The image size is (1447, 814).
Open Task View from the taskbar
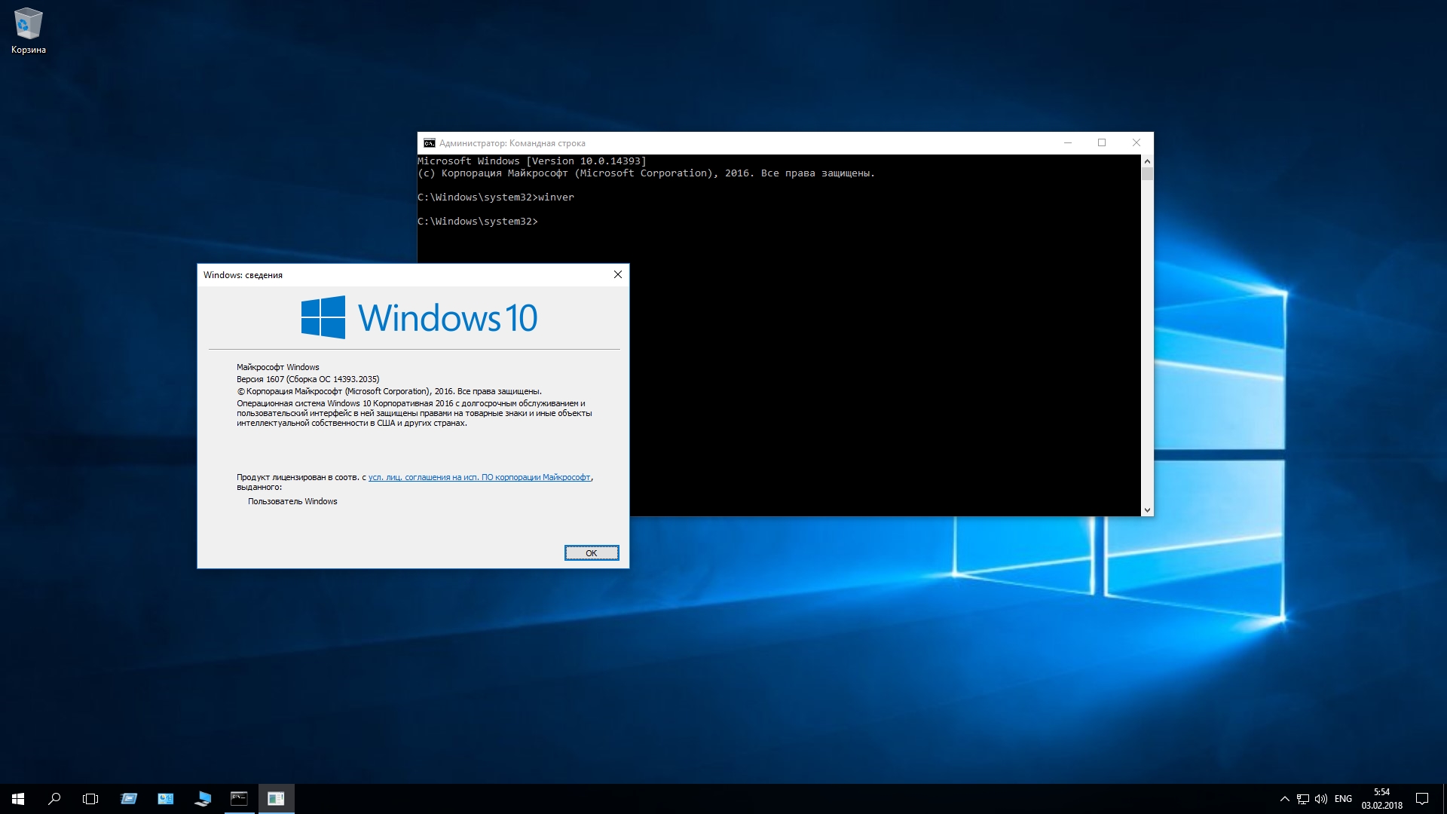[90, 799]
